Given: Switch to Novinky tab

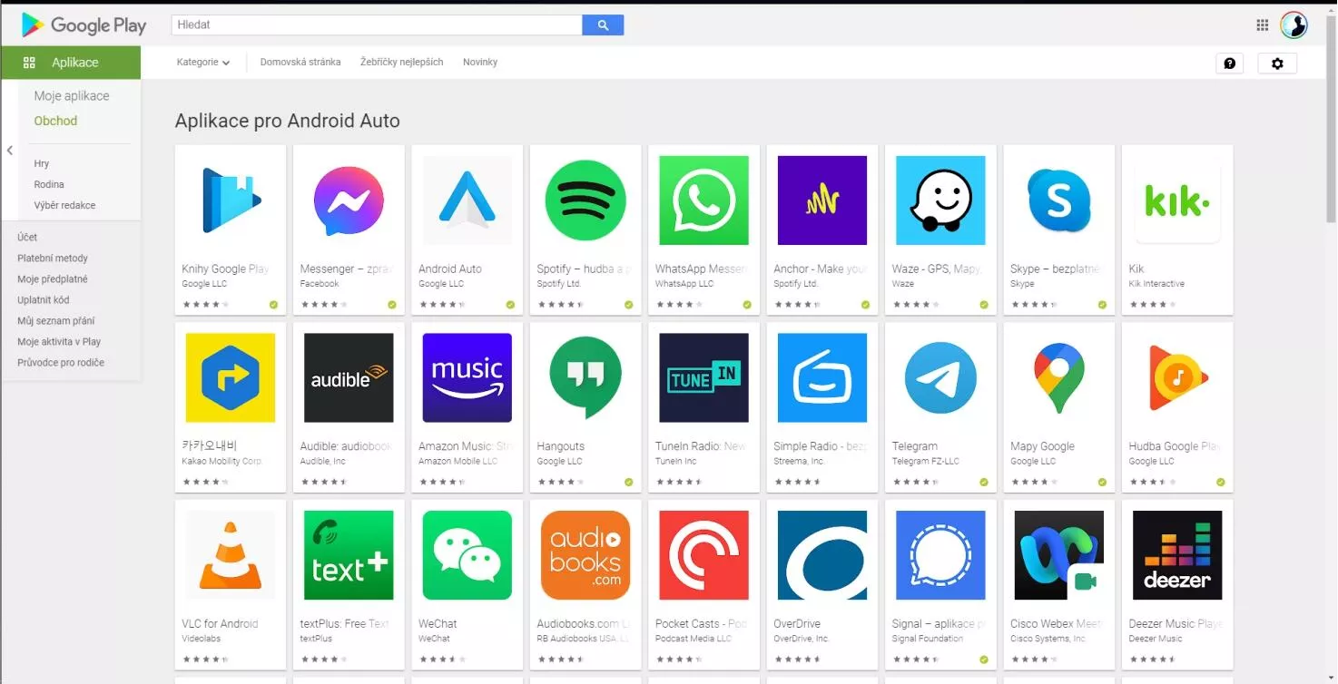Looking at the screenshot, I should [x=480, y=63].
